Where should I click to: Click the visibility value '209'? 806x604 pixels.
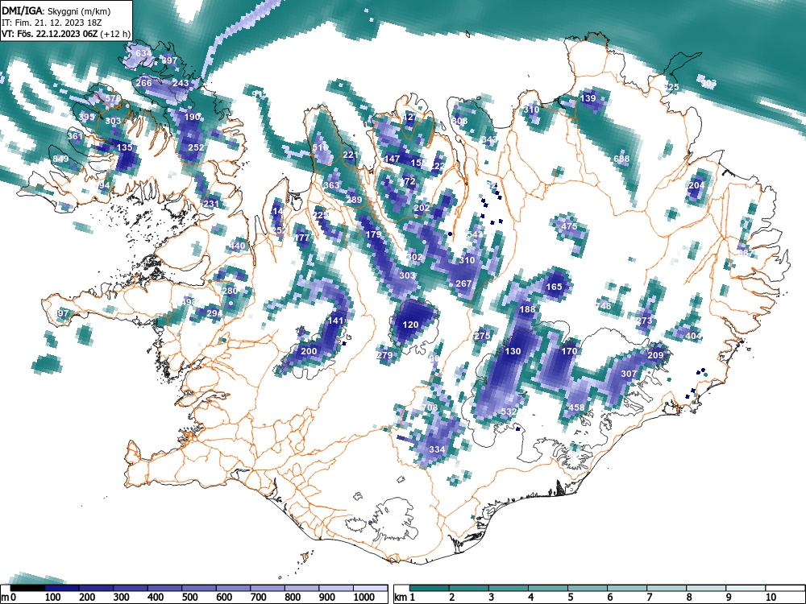pyautogui.click(x=655, y=355)
